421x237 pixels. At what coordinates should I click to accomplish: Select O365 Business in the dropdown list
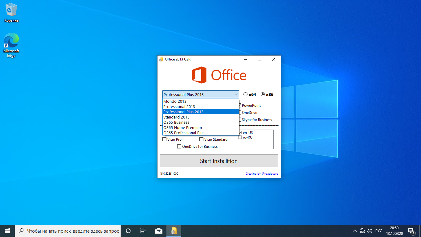pos(201,122)
